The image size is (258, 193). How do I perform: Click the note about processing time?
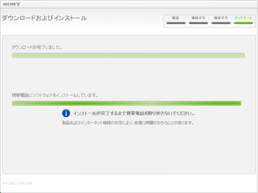tap(128, 123)
